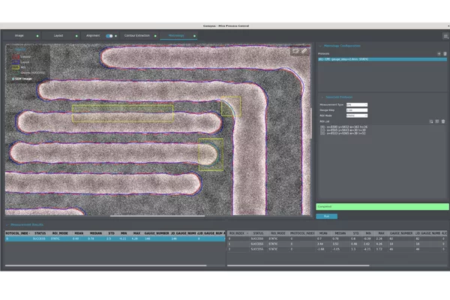Add a new protocol with plus icon
This screenshot has width=450, height=300.
pos(439,54)
